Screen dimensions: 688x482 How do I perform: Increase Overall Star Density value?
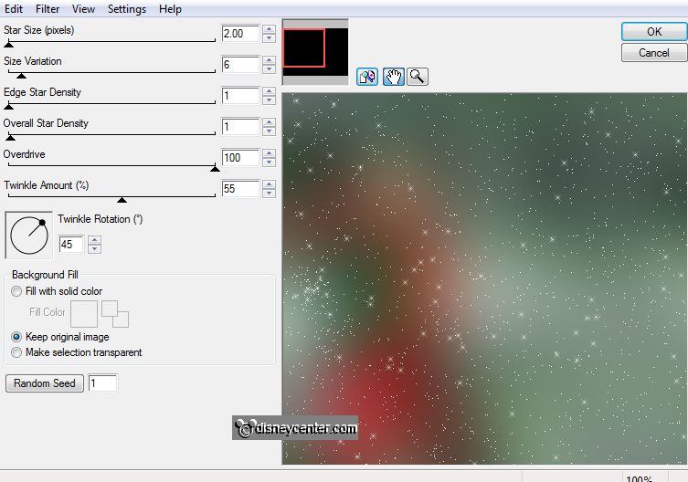point(269,123)
